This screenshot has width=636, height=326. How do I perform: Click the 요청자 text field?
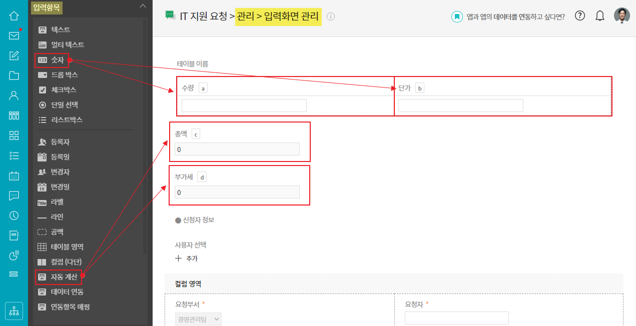click(456, 318)
